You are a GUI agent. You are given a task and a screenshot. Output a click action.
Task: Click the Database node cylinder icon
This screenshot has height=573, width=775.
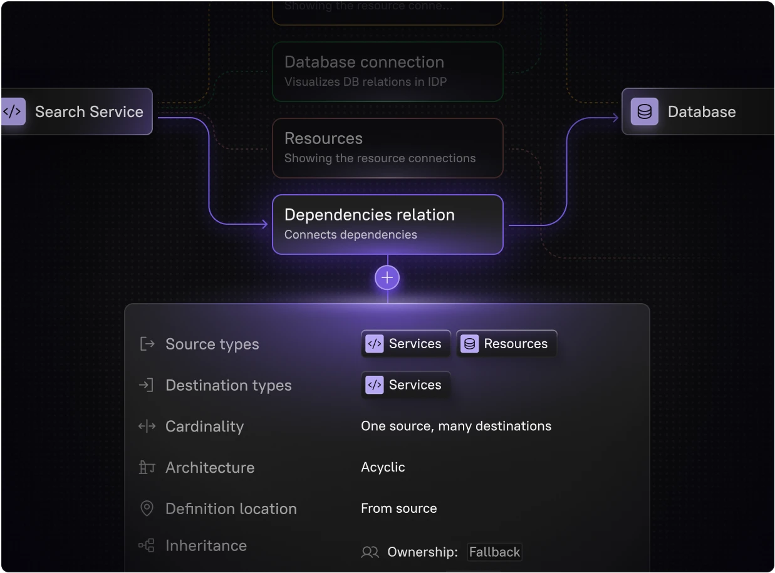point(644,112)
